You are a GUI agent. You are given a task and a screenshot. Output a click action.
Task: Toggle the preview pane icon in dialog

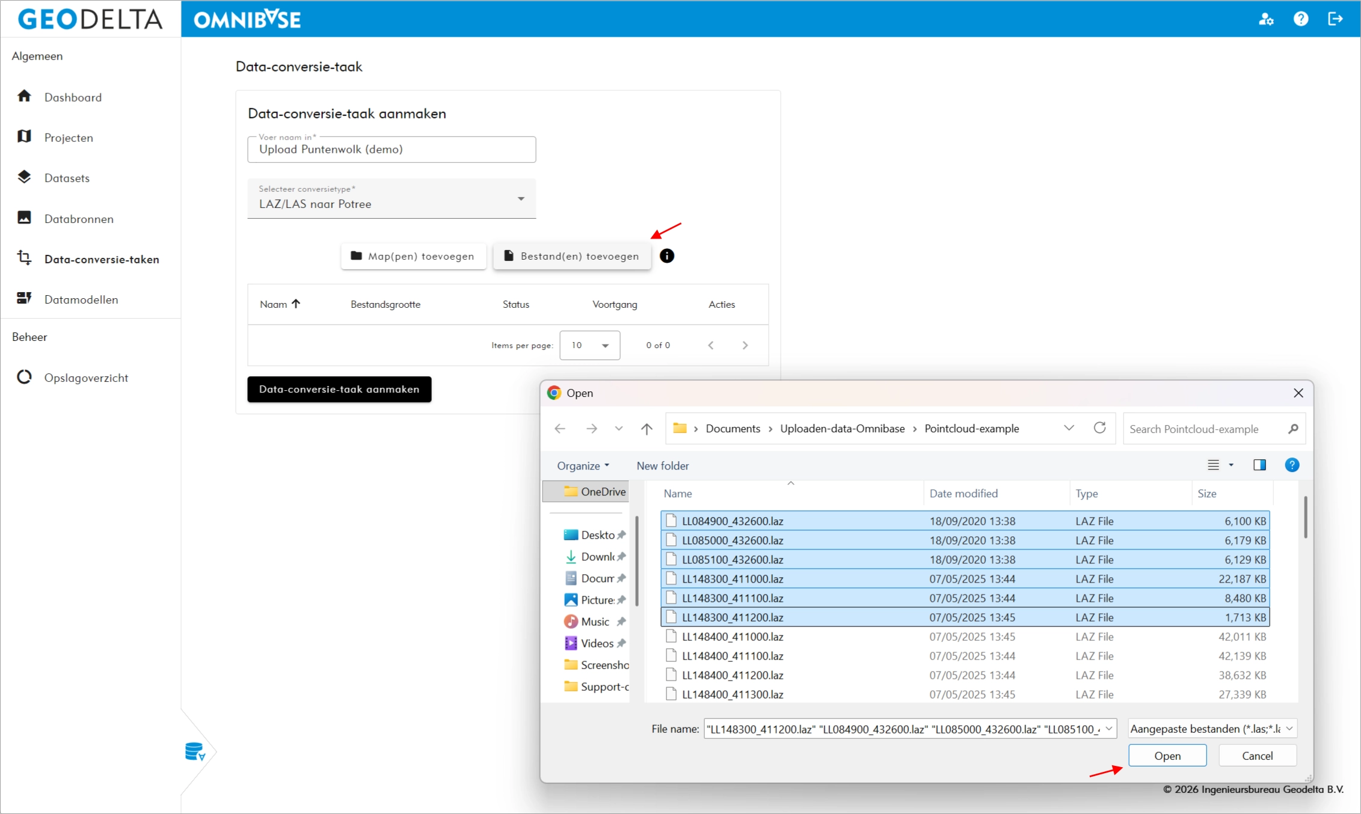[1259, 465]
